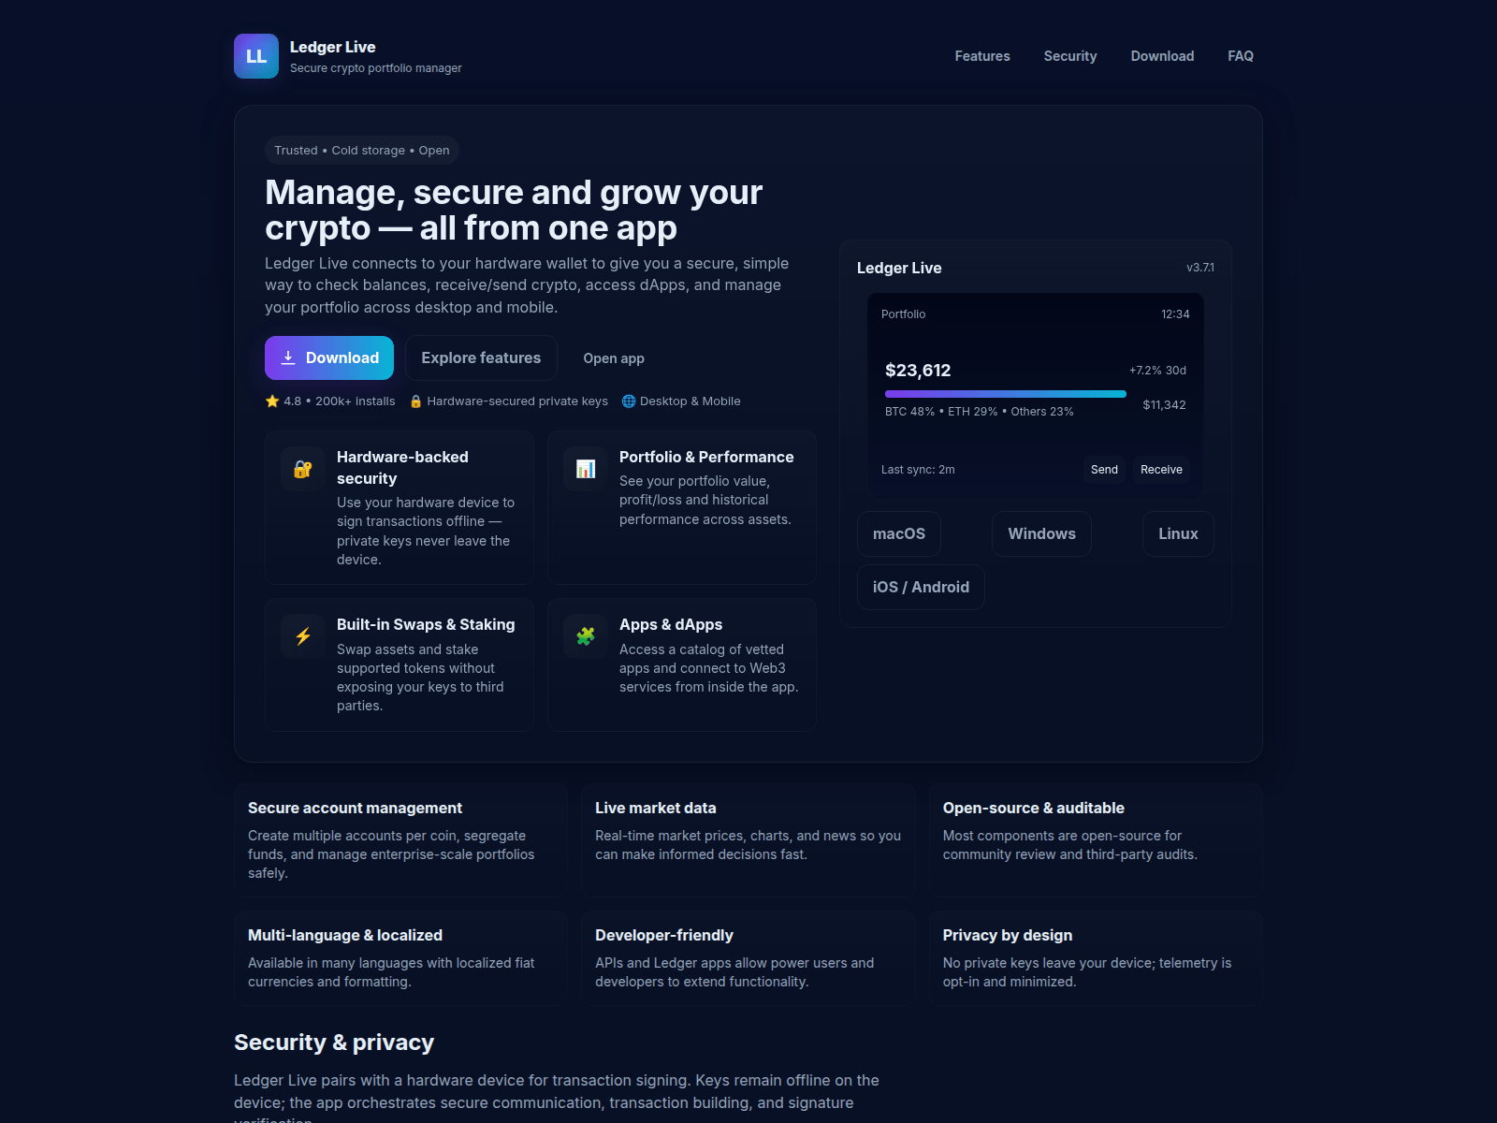1497x1123 pixels.
Task: Click the Ledger Live LL logo icon
Action: coord(255,56)
